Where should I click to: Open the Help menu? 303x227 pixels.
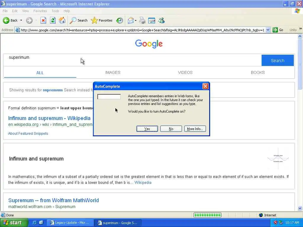tap(67, 11)
